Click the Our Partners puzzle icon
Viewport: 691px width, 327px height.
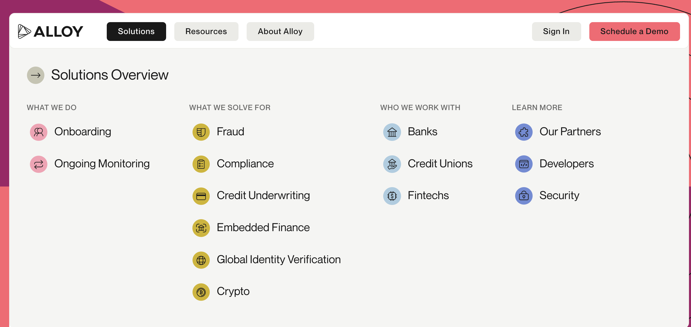click(524, 132)
